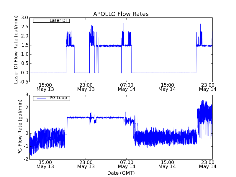Click the 0 tick on PG Flow y-axis

[27, 133]
